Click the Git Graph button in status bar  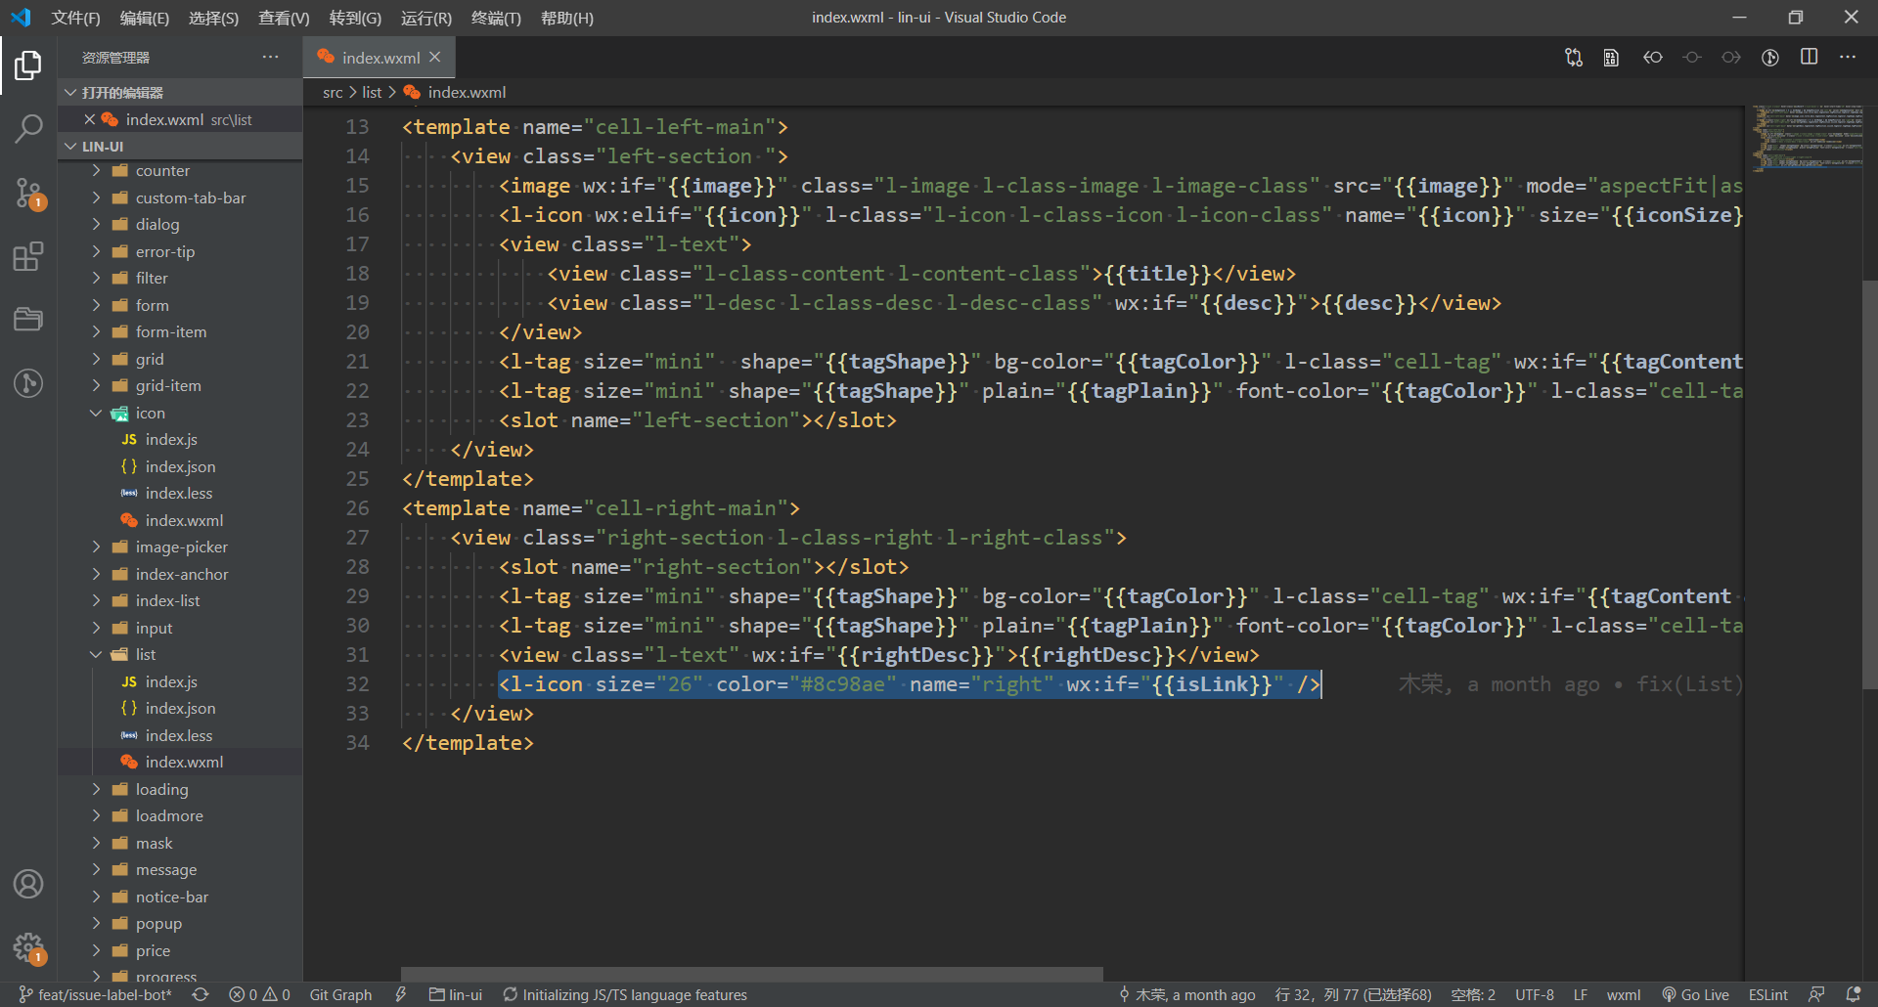pyautogui.click(x=340, y=994)
